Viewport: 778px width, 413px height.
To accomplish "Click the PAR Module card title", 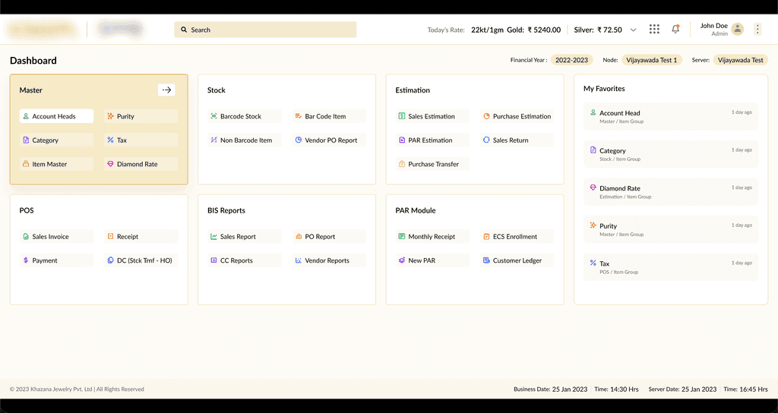I will pos(416,210).
